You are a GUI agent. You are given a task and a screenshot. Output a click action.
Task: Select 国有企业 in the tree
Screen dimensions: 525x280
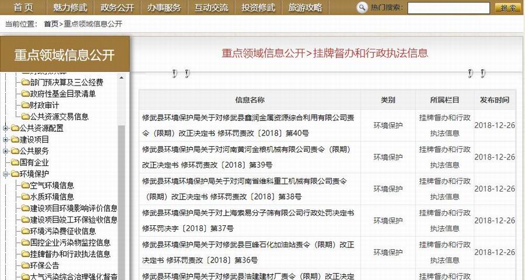point(34,162)
